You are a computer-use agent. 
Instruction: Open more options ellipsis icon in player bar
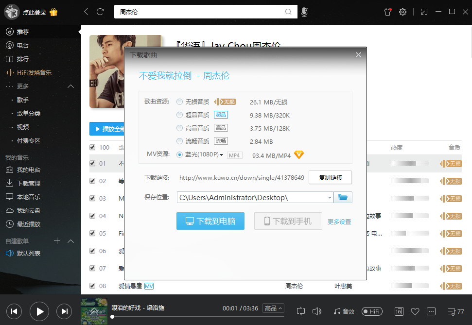pyautogui.click(x=431, y=311)
